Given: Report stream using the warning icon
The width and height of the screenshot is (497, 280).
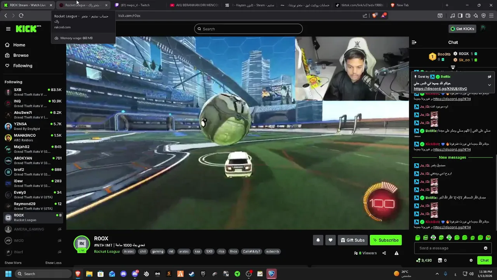Looking at the screenshot, I should (396, 253).
